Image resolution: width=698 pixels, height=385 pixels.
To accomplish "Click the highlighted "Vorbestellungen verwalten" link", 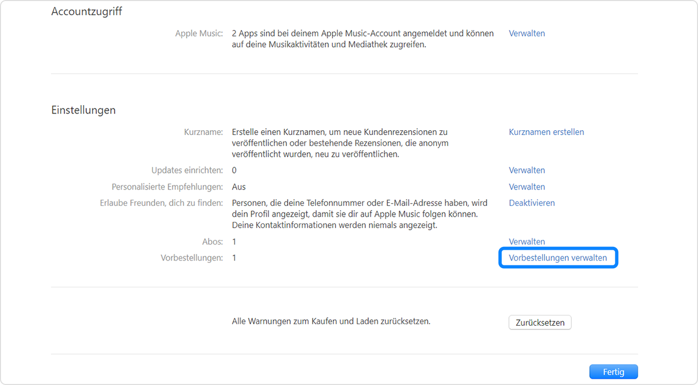I will point(557,258).
